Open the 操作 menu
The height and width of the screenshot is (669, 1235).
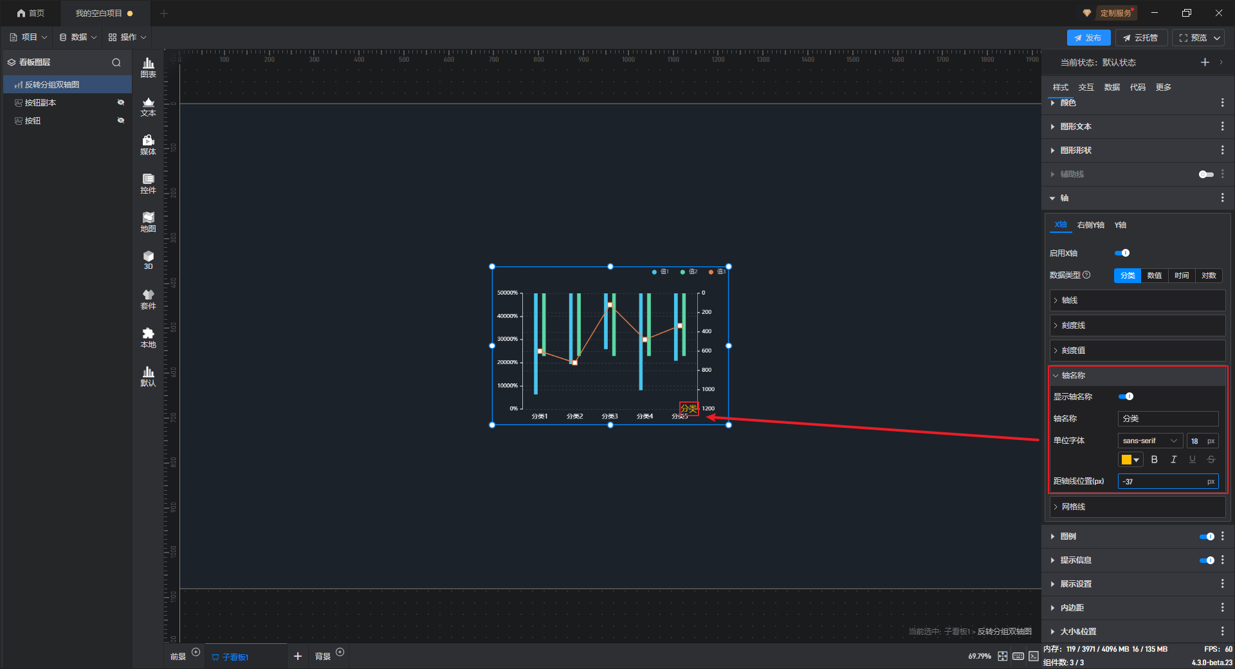click(127, 37)
